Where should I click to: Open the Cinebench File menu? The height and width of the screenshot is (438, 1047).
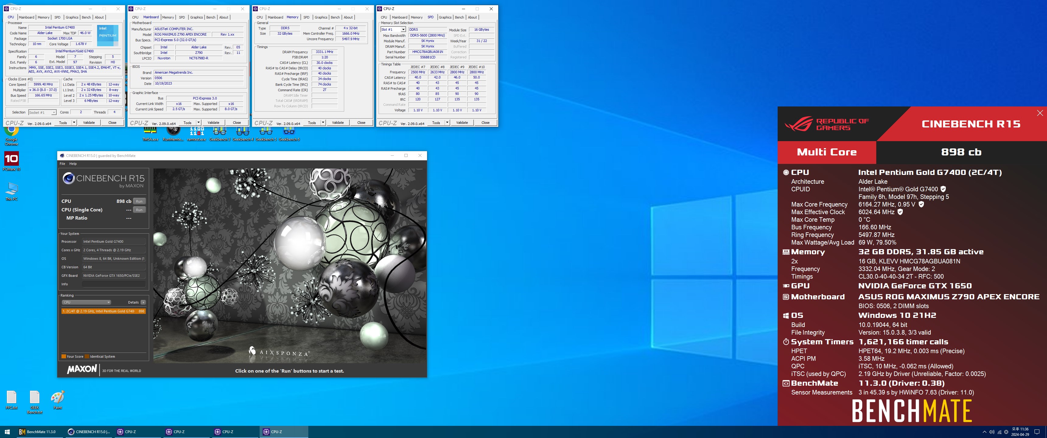pyautogui.click(x=62, y=164)
